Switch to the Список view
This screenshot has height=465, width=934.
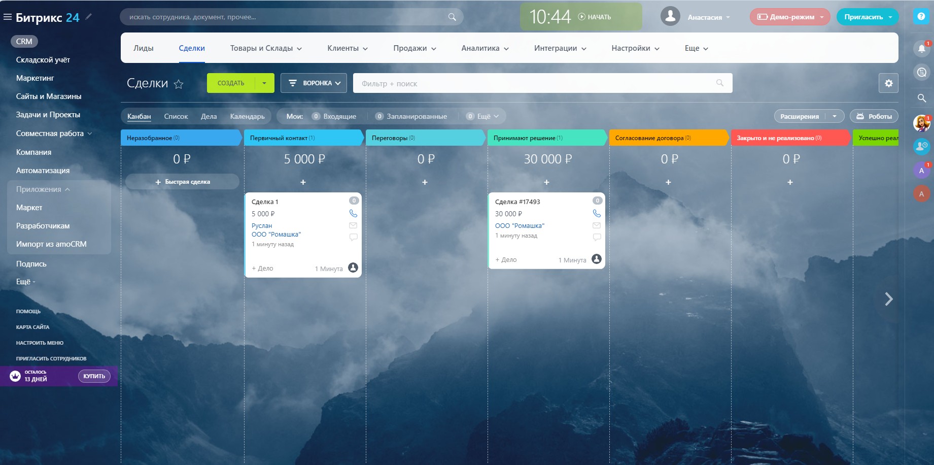176,116
